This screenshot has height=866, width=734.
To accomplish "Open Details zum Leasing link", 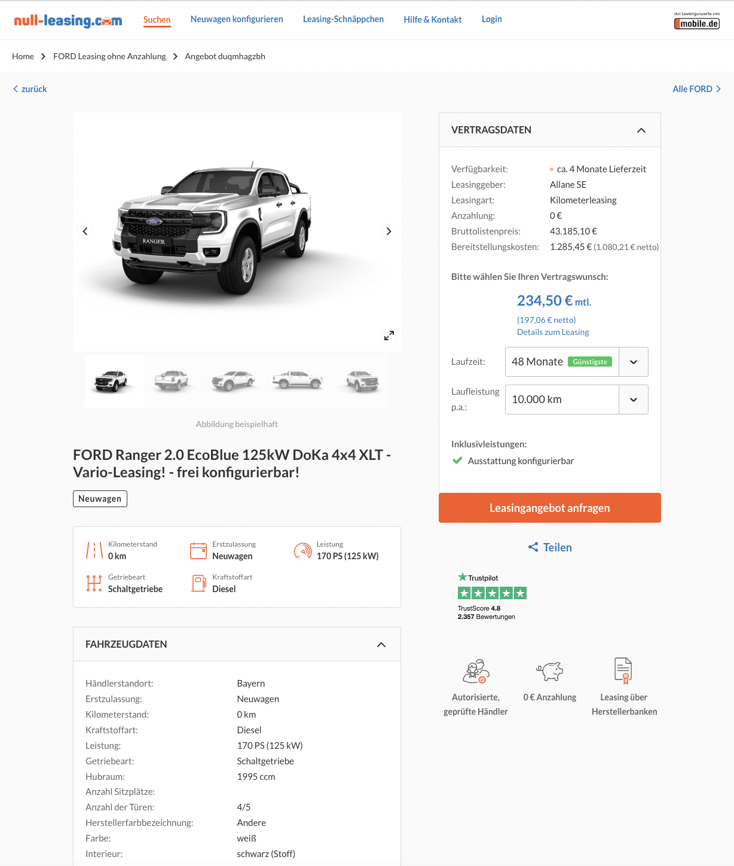I will click(553, 332).
